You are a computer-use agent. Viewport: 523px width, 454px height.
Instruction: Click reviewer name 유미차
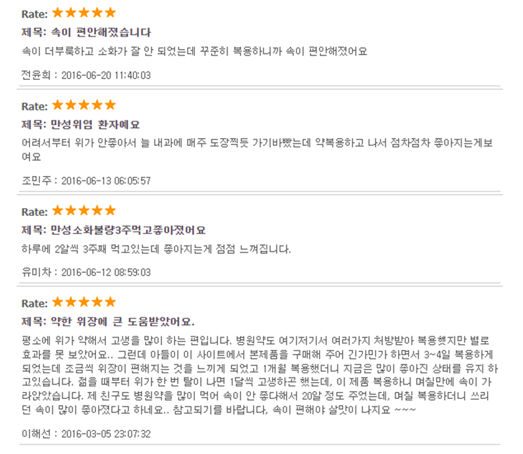(37, 272)
